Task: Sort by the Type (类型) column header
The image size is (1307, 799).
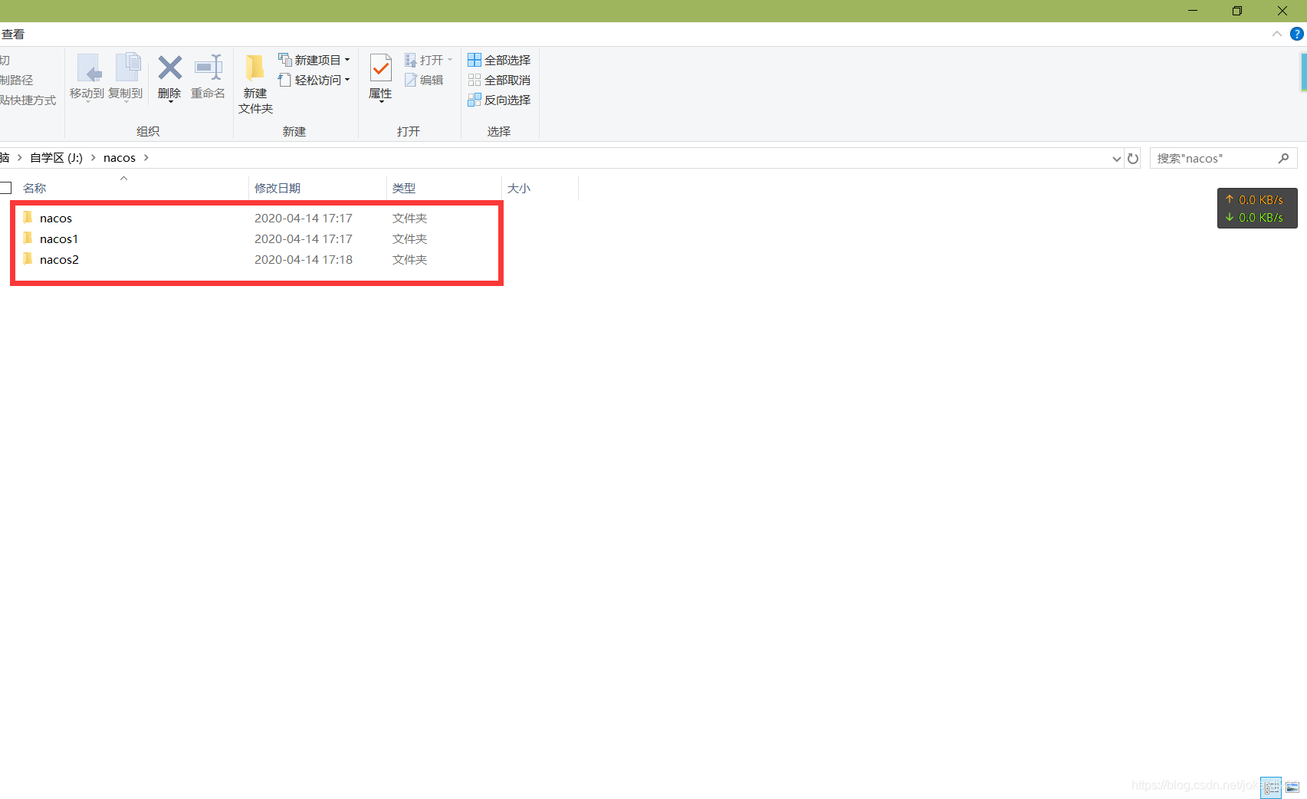Action: click(x=404, y=188)
